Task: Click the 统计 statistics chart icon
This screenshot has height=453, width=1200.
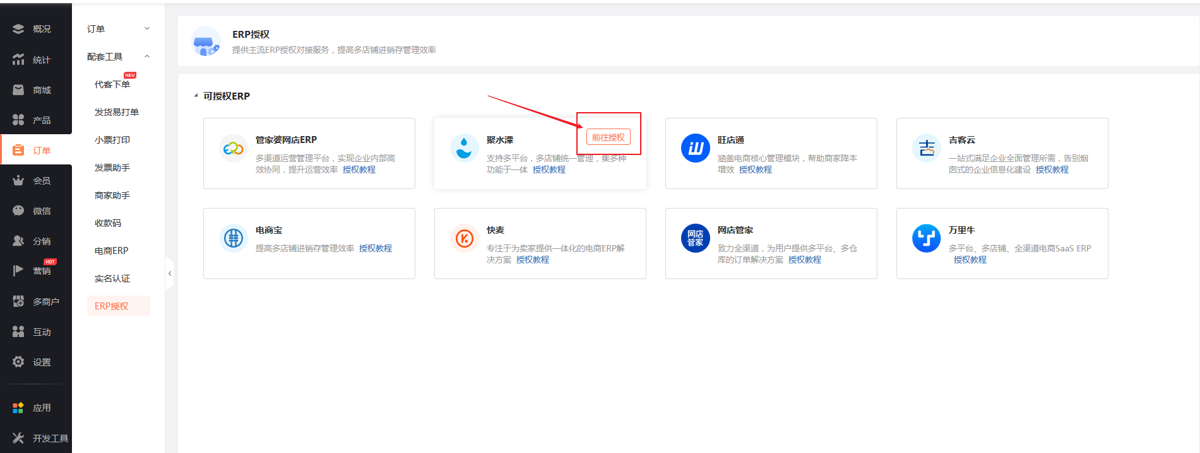Action: click(18, 59)
